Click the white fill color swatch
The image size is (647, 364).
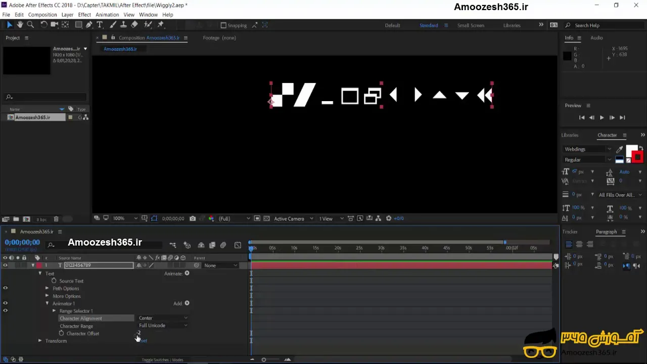[631, 150]
